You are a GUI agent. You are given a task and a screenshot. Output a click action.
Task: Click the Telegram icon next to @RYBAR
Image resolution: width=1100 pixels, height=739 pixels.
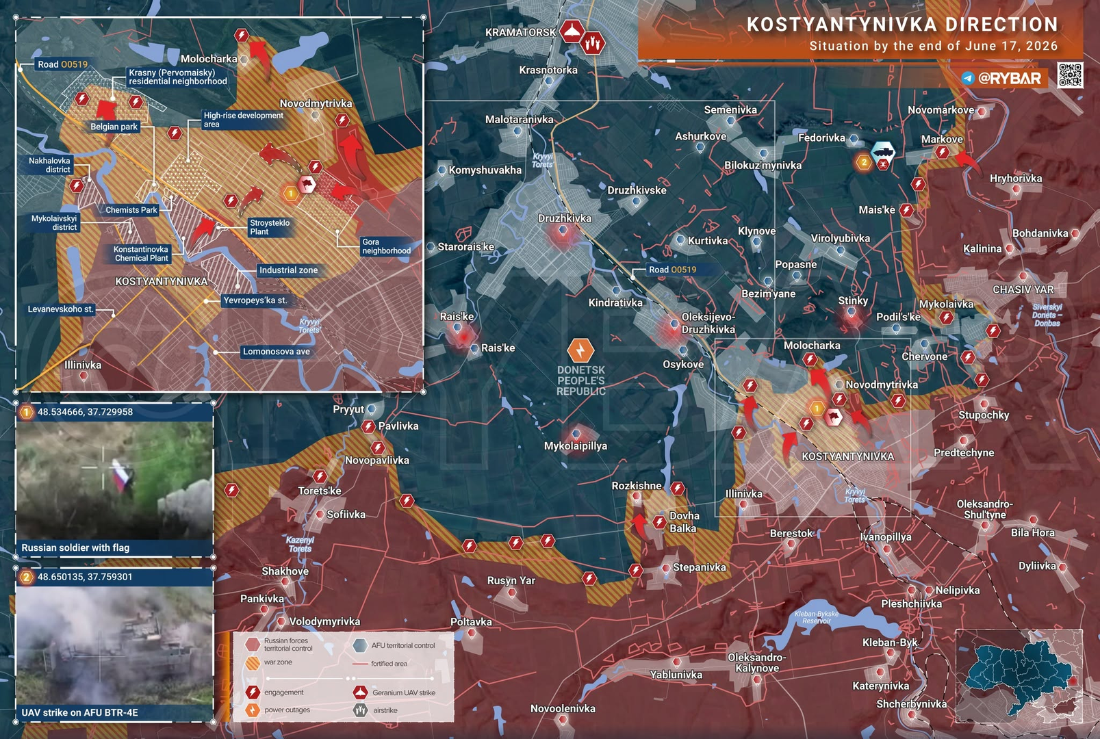tap(968, 78)
